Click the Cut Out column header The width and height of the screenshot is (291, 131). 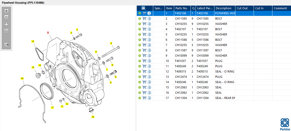[244, 8]
